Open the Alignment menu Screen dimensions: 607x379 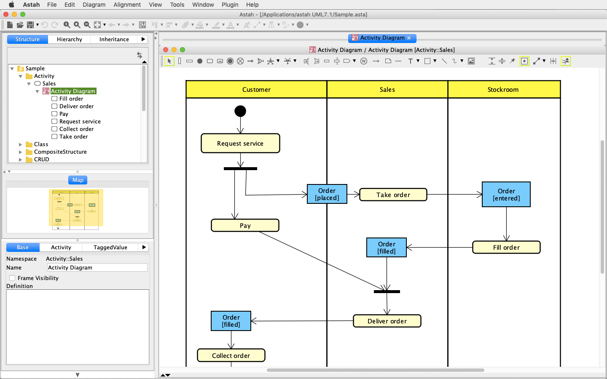pyautogui.click(x=127, y=5)
